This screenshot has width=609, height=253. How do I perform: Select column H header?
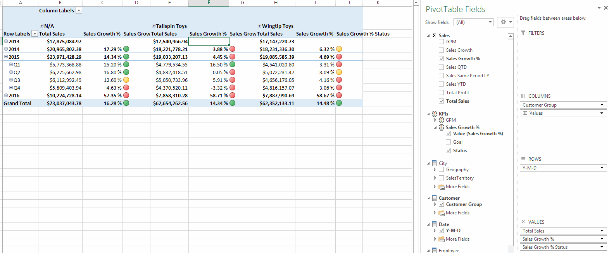coord(276,3)
